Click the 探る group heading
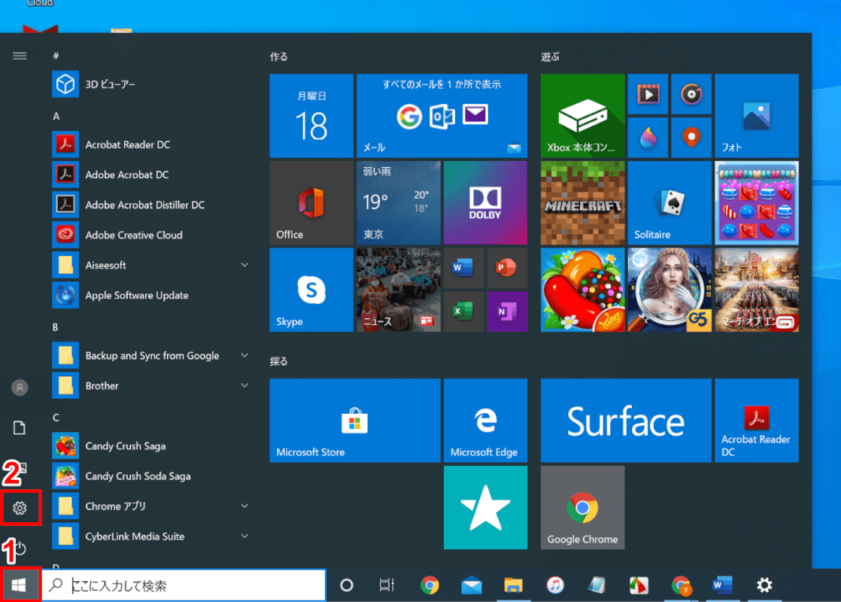841x602 pixels. pos(279,362)
